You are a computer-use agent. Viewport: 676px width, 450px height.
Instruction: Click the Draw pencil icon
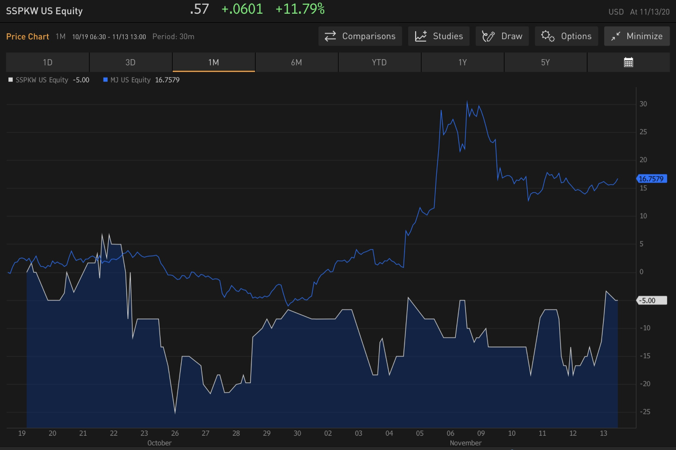(489, 36)
